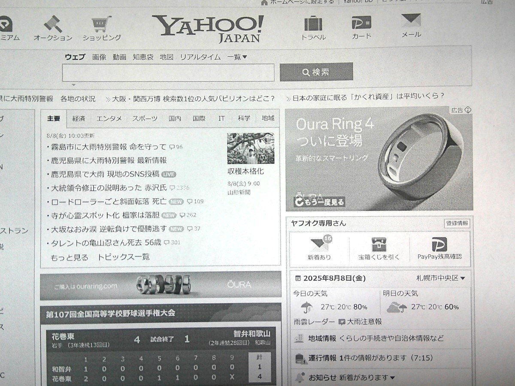
Task: Open headline 鹿児島県に大雨特別警報 最新情報
Action: tap(109, 160)
